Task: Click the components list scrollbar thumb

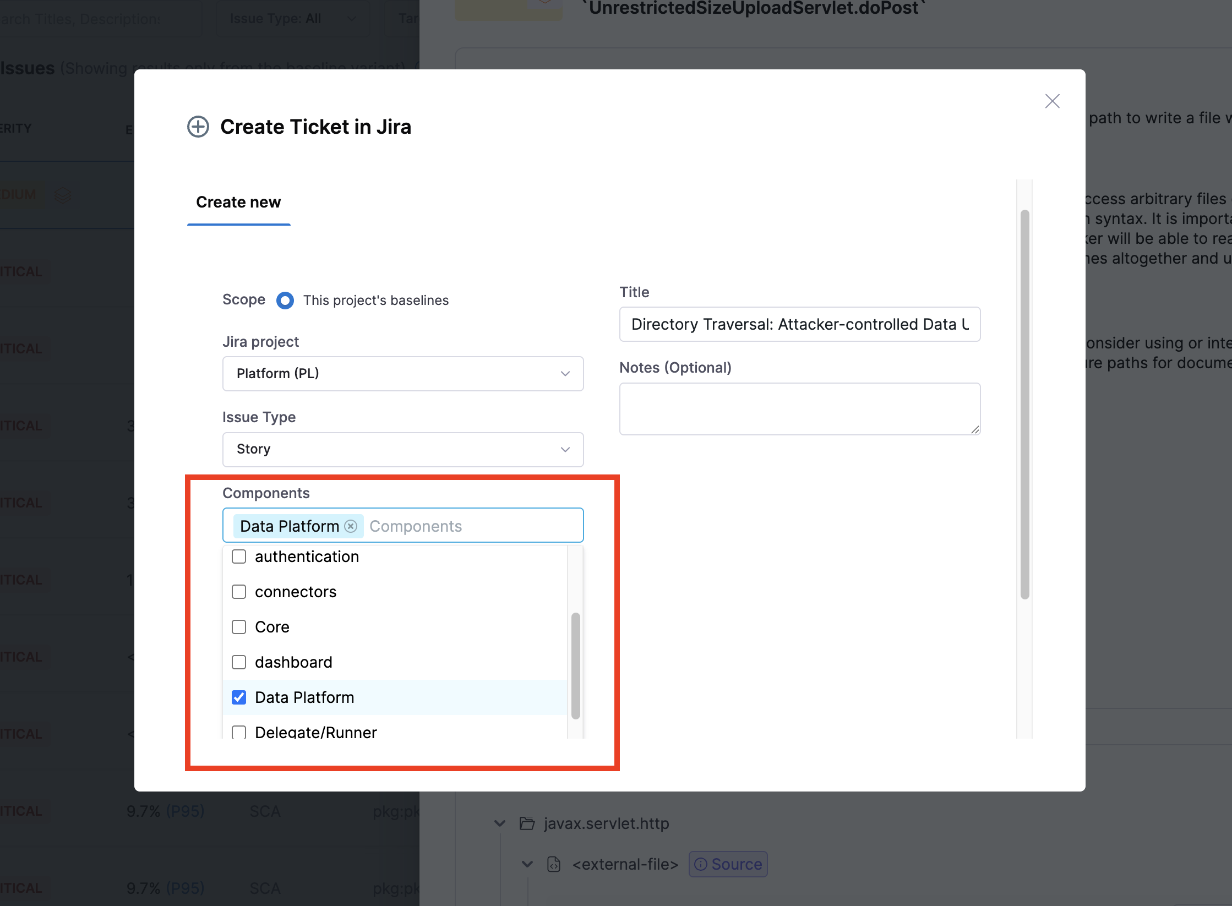Action: coord(575,665)
